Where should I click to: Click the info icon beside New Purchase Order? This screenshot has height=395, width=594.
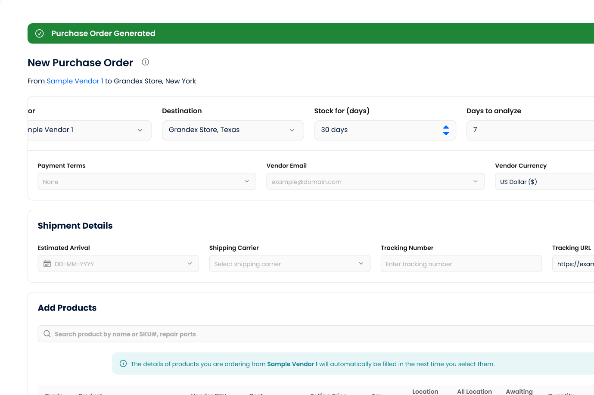(x=146, y=62)
